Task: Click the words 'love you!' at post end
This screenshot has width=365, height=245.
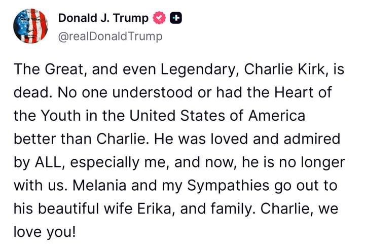Action: pos(45,232)
